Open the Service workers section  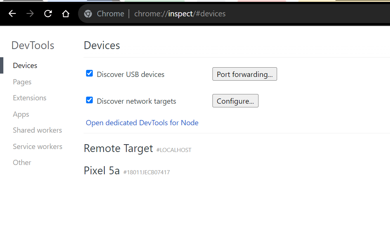click(x=38, y=146)
